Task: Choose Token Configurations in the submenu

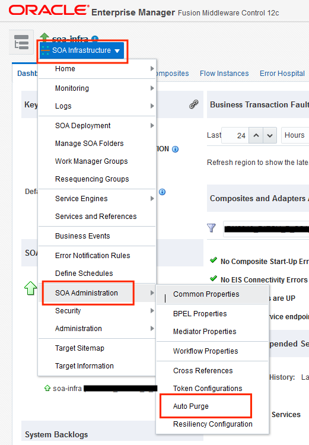Action: [212, 388]
